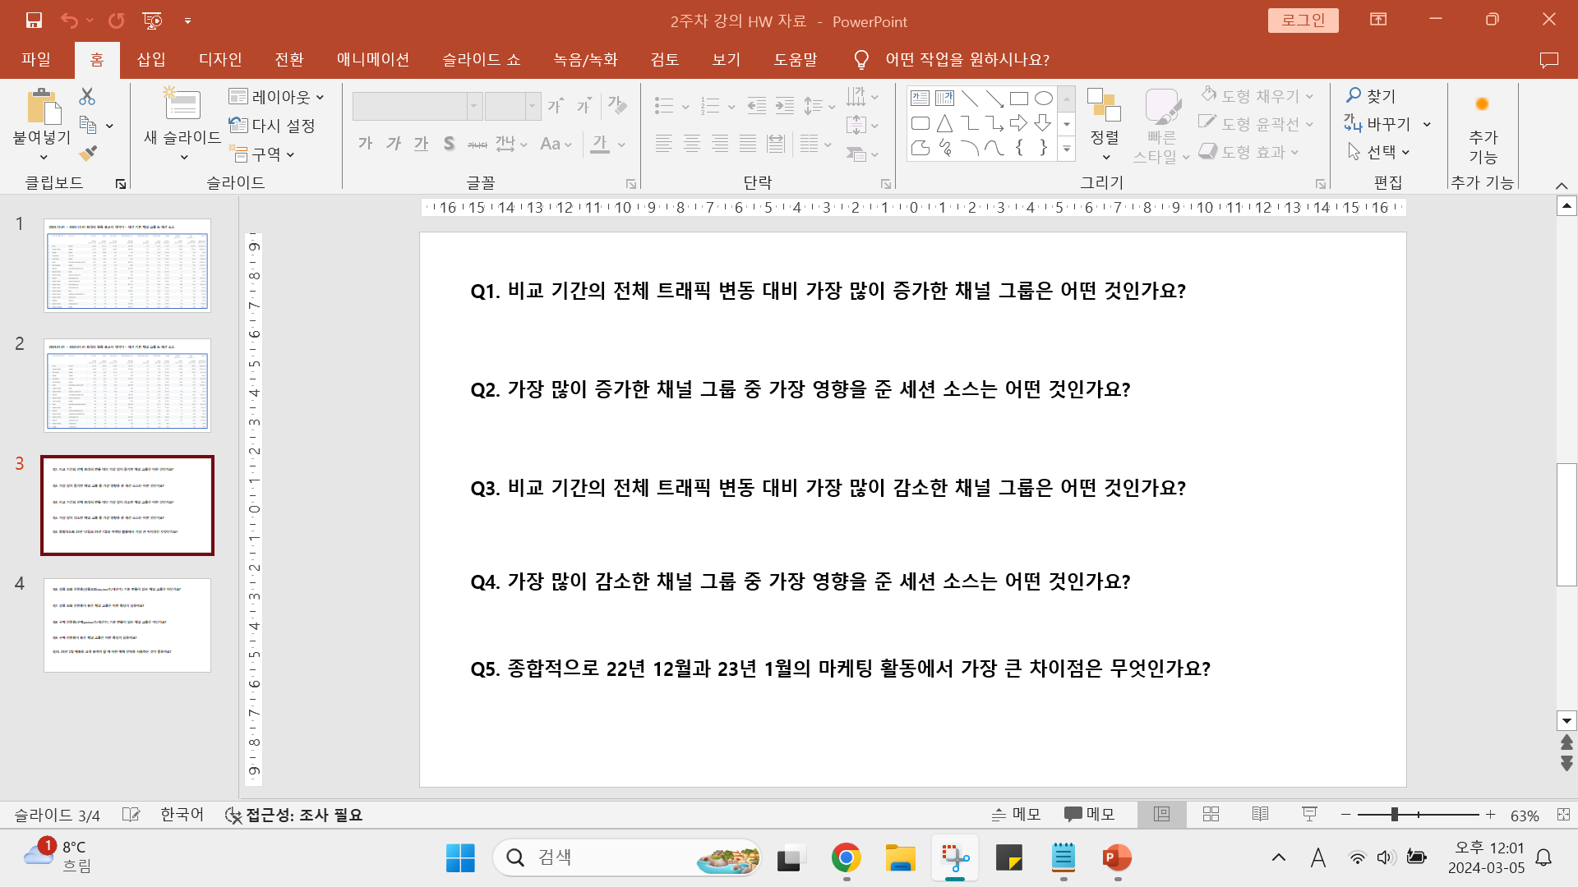Image resolution: width=1578 pixels, height=887 pixels.
Task: Expand the shapes gallery more button
Action: (x=1067, y=149)
